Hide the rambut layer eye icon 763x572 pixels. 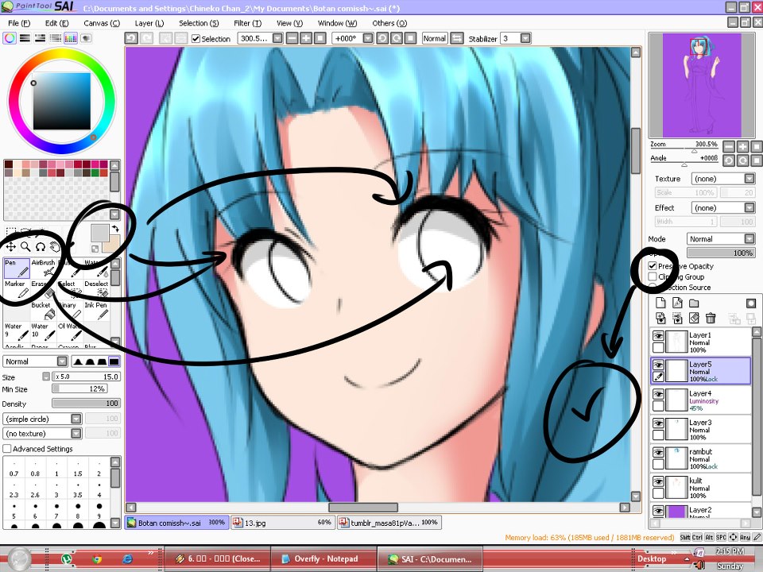click(658, 452)
